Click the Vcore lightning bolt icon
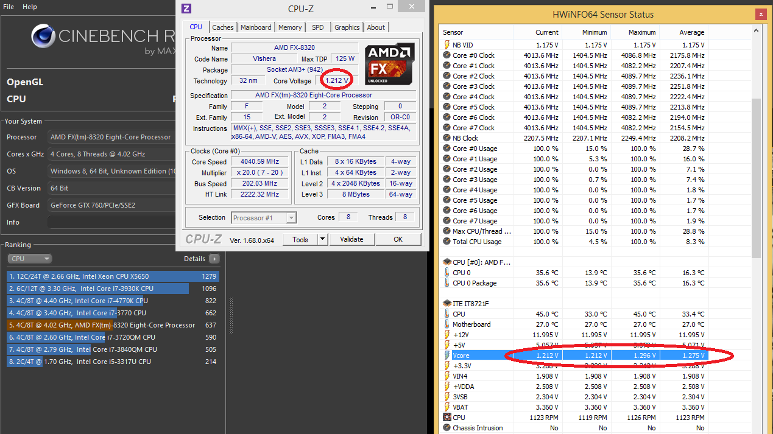Image resolution: width=773 pixels, height=434 pixels. [x=447, y=355]
